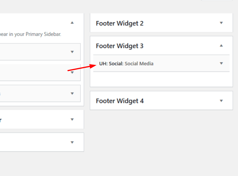This screenshot has height=176, width=238.
Task: Expand the bottom widget in Primary Sidebar
Action: 72,94
